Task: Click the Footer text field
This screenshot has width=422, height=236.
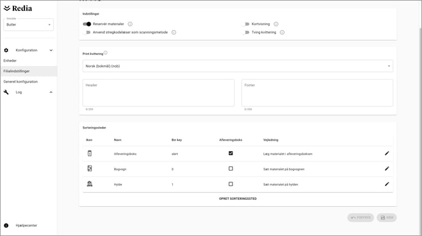Action: pos(317,93)
